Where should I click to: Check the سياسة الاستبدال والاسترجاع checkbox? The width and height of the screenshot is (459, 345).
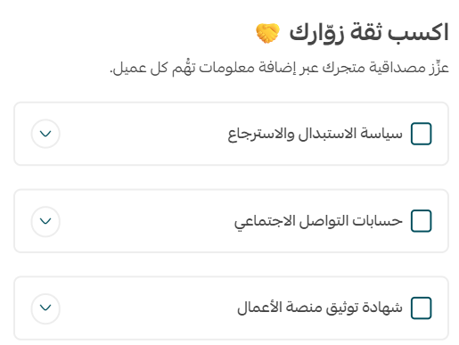coord(421,134)
